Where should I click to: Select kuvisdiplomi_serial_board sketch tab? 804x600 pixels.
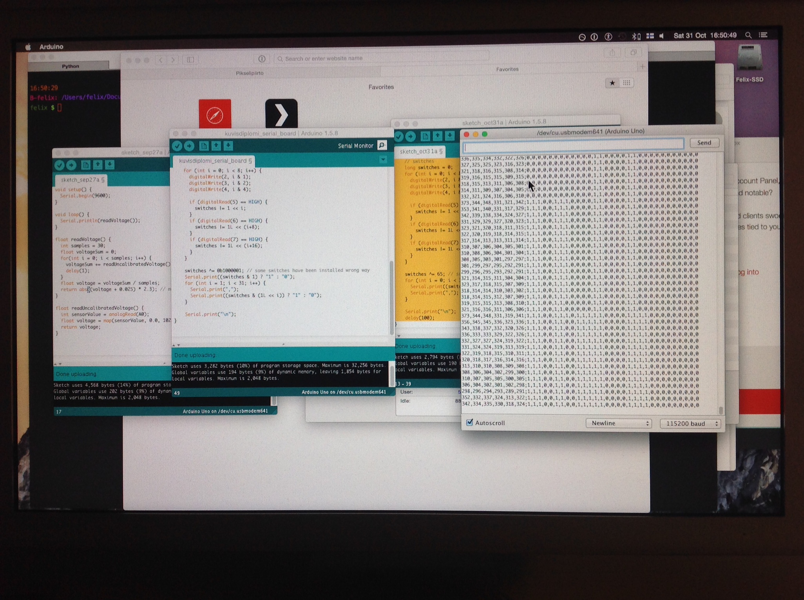214,161
